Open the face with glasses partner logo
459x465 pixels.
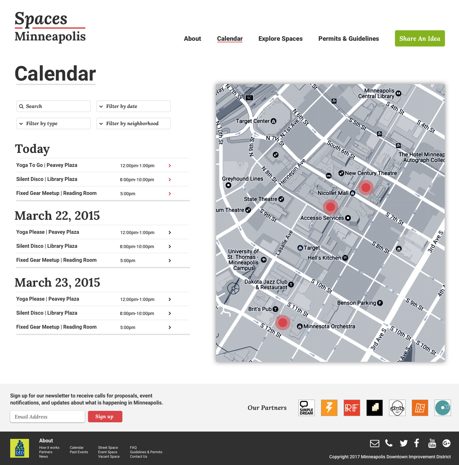pos(397,408)
